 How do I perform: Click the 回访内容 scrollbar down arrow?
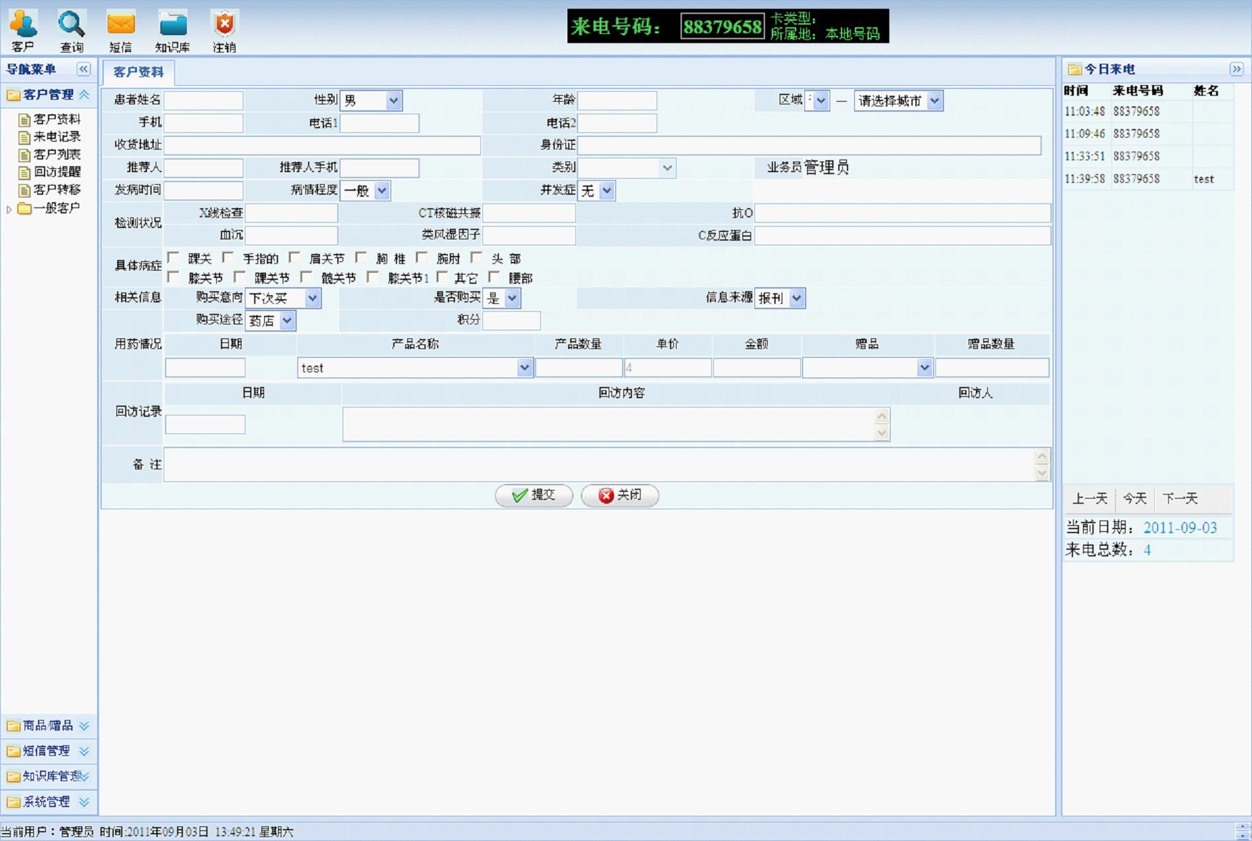(882, 433)
